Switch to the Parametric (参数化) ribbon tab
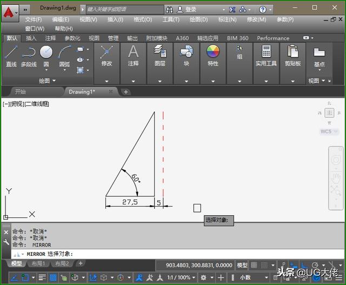The width and height of the screenshot is (346, 285). (x=72, y=38)
